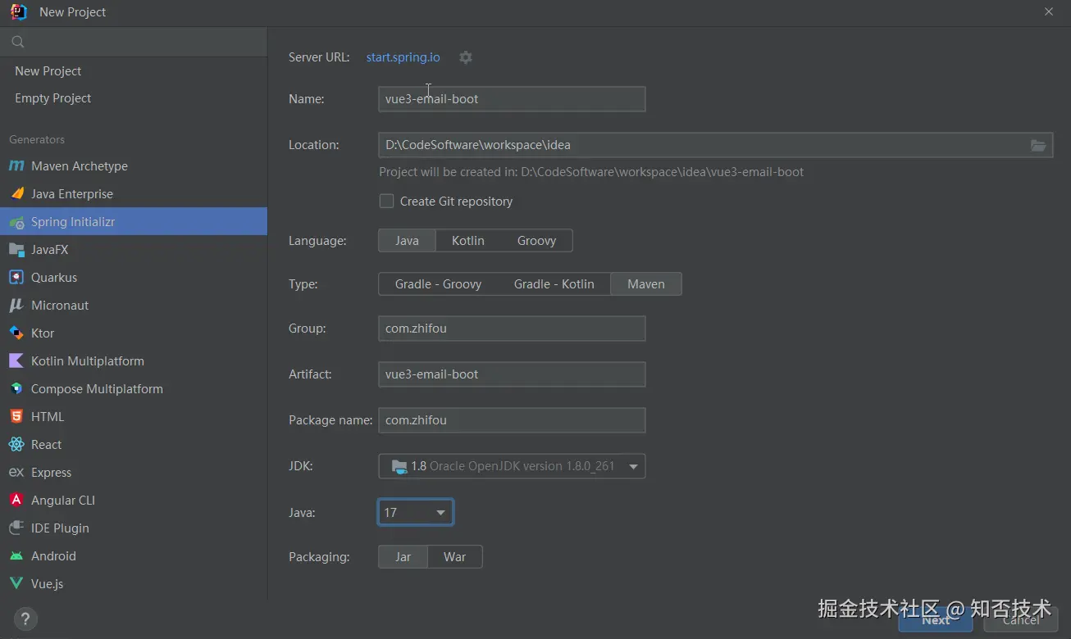The width and height of the screenshot is (1071, 639).
Task: Select IDE Plugin generator label
Action: click(60, 528)
